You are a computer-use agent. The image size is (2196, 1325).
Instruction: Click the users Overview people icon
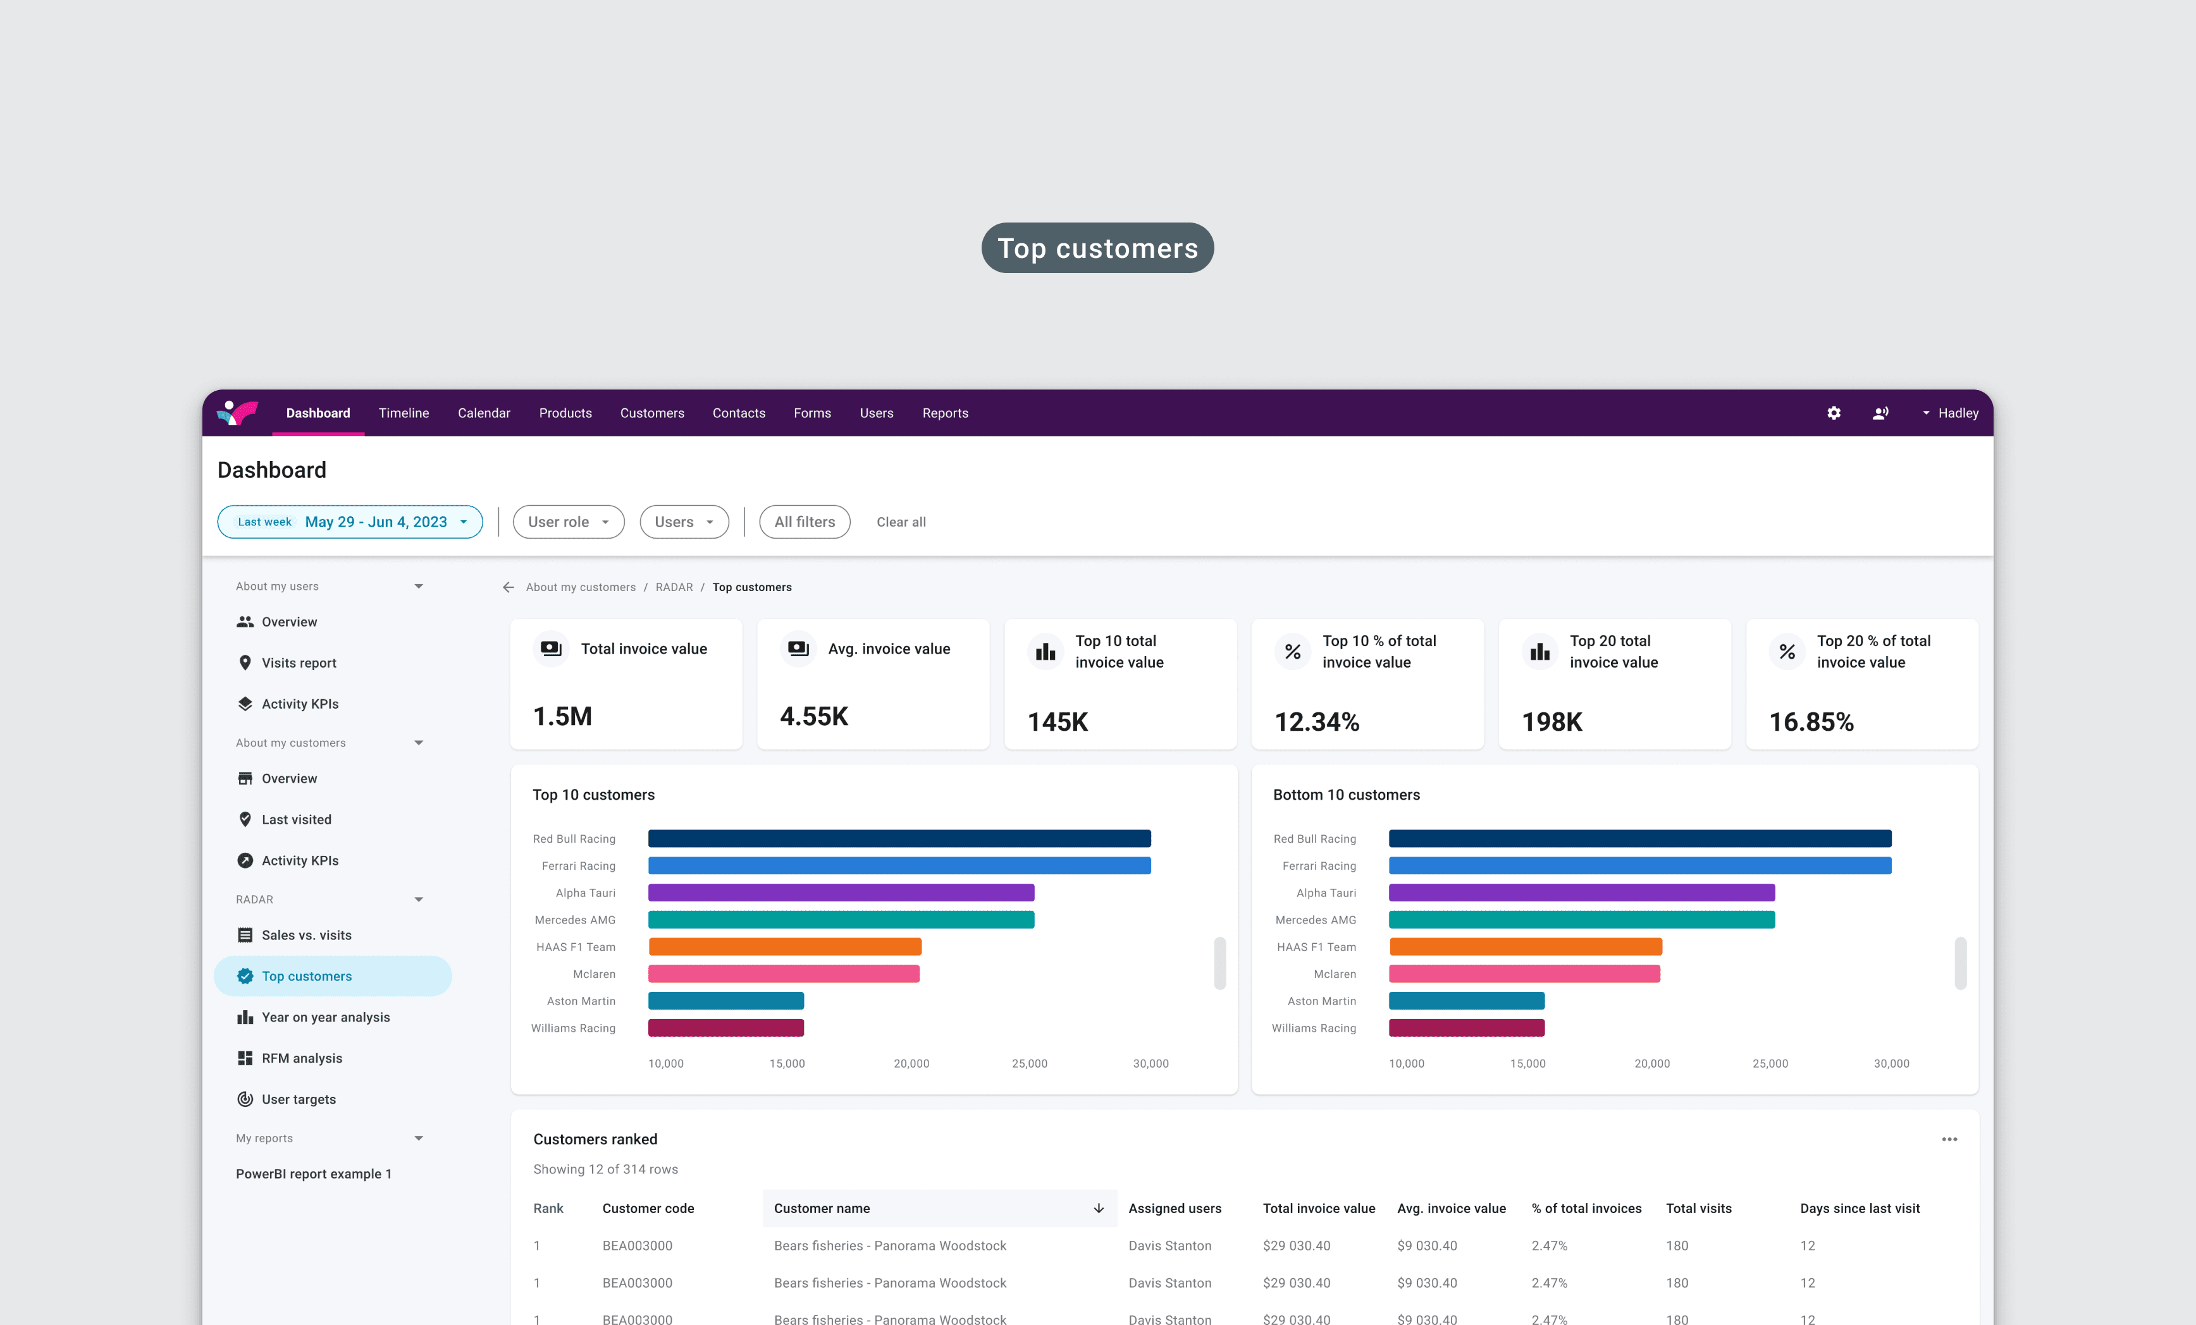(x=245, y=622)
